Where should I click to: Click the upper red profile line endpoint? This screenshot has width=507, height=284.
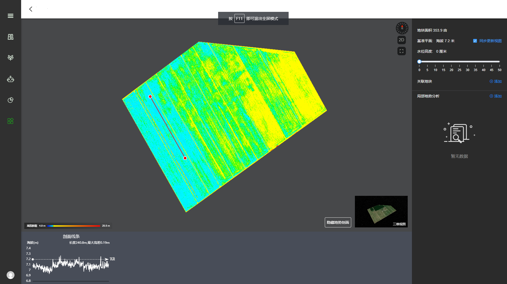click(150, 97)
